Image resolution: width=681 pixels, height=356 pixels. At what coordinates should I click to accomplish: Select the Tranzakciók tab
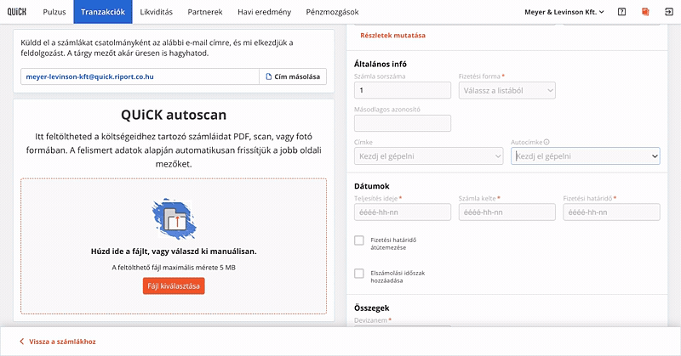(103, 12)
